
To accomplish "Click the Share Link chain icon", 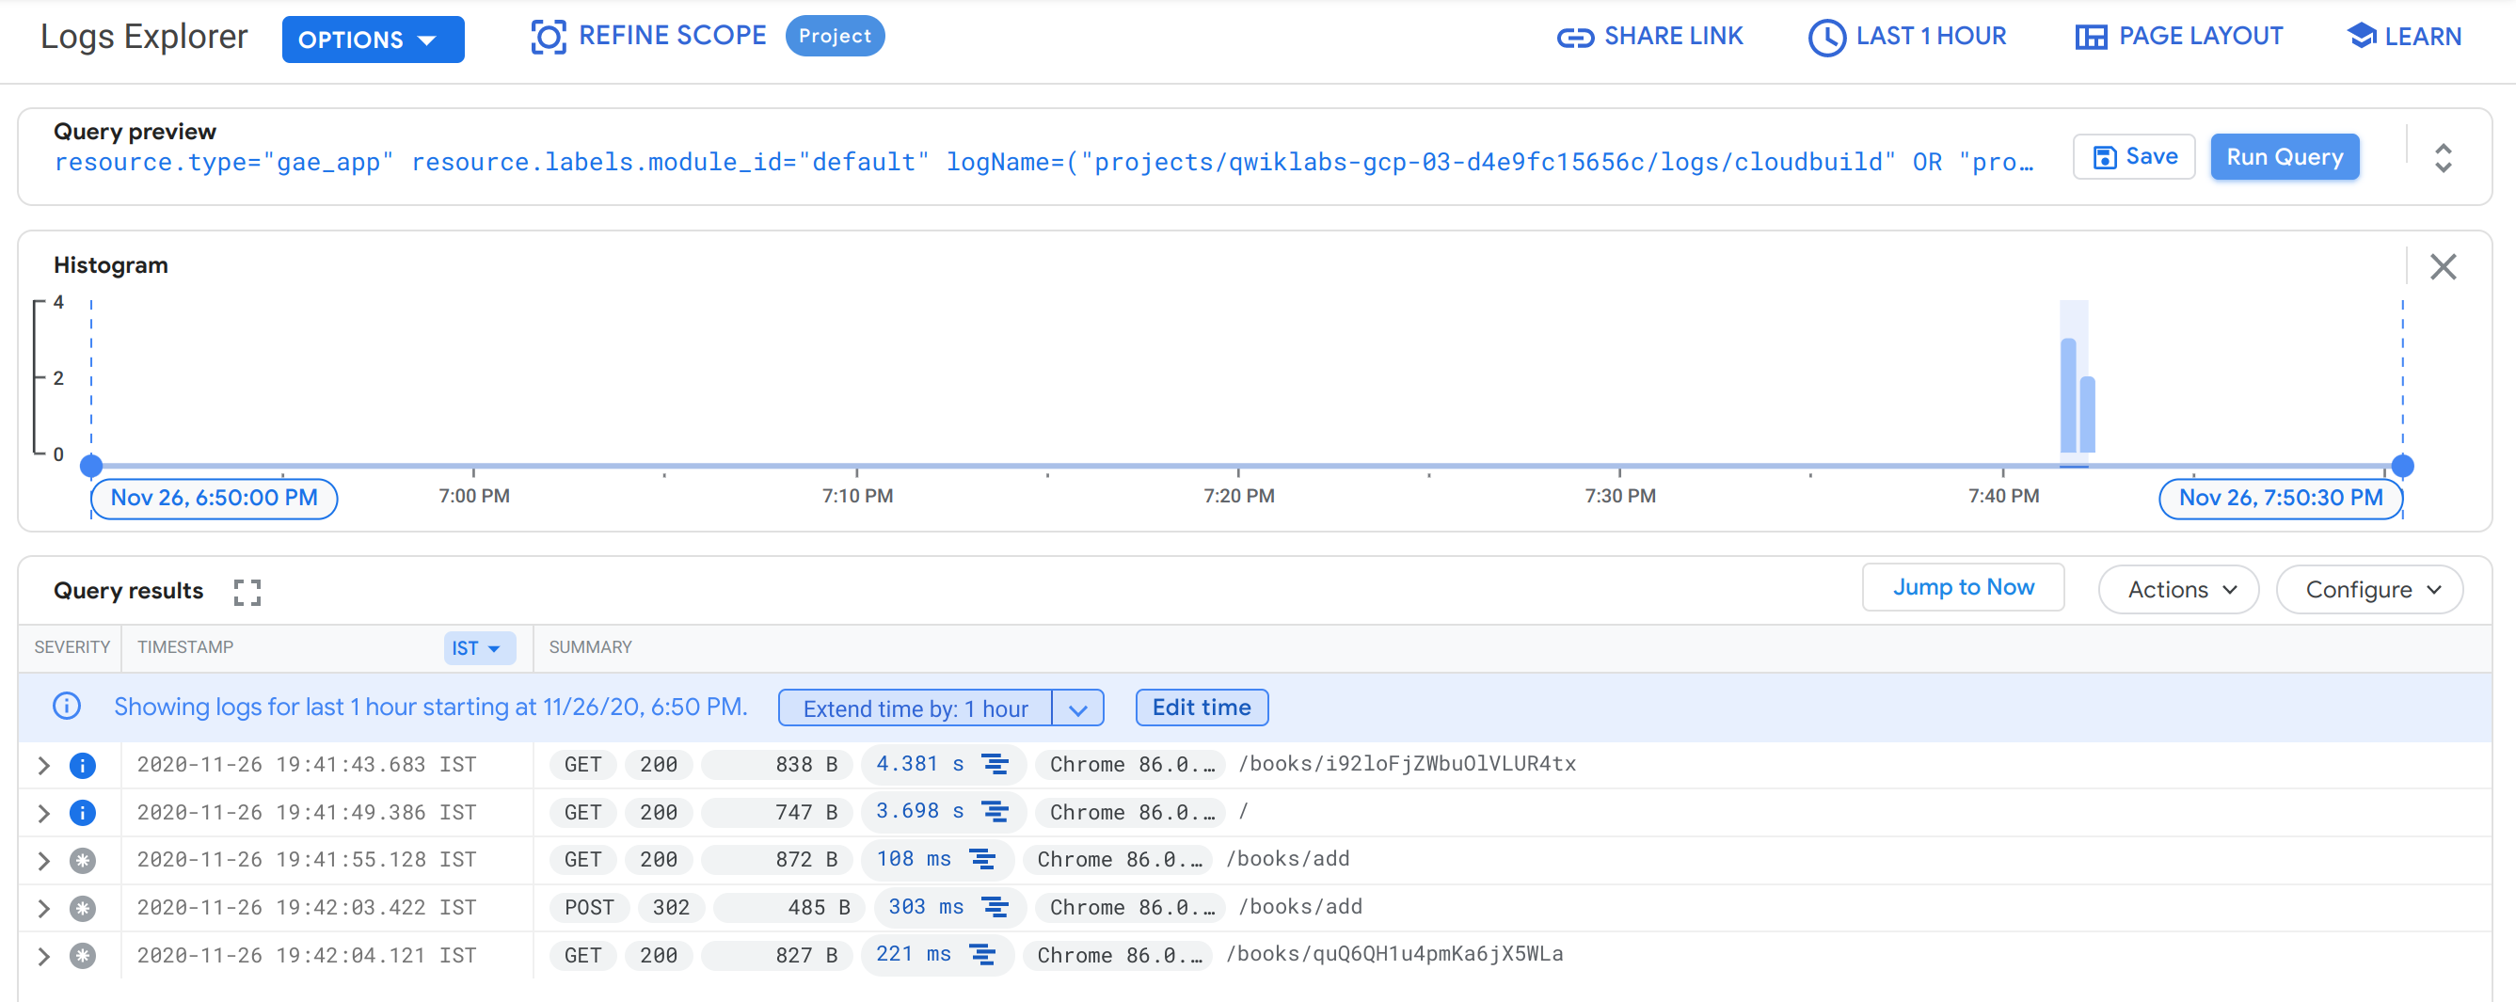I will point(1574,37).
